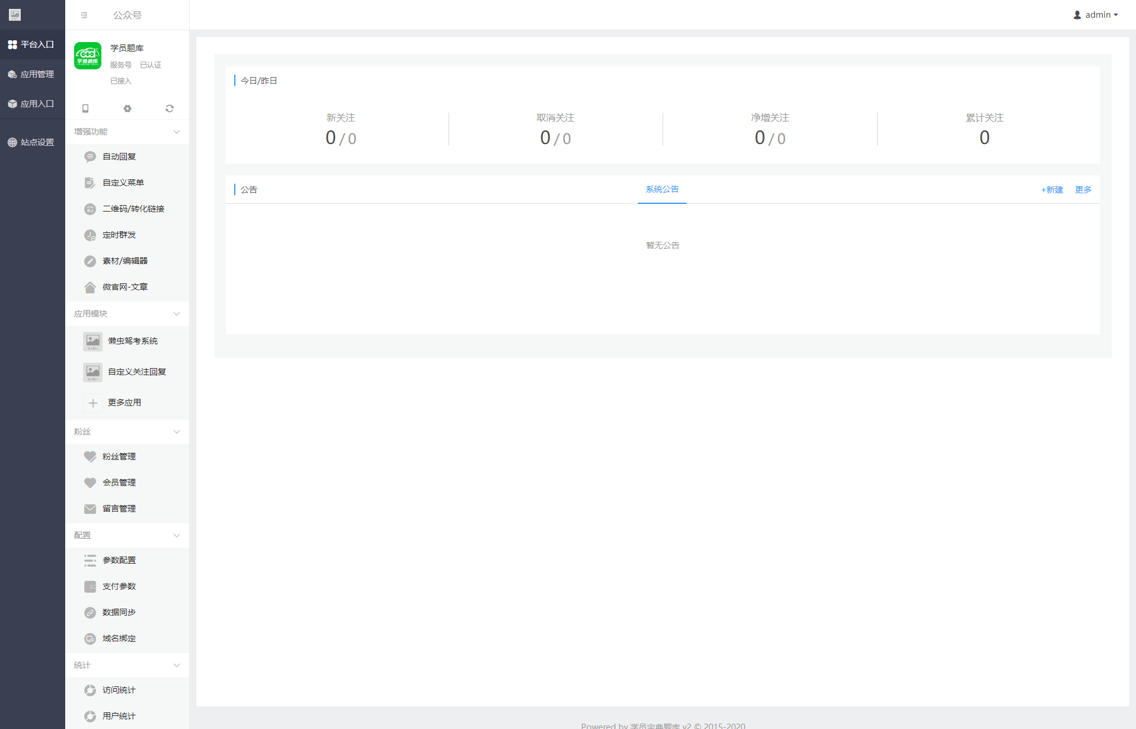Open 懒虫驾考系统 application module
Screen dimensions: 1136x729
click(133, 341)
